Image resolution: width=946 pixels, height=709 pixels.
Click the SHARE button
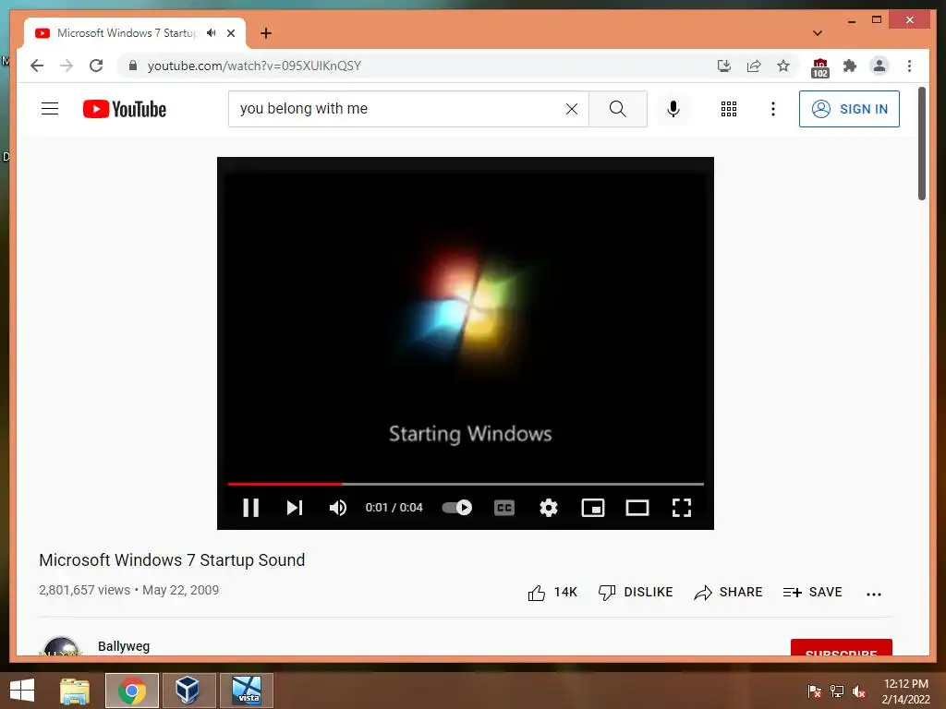coord(728,593)
